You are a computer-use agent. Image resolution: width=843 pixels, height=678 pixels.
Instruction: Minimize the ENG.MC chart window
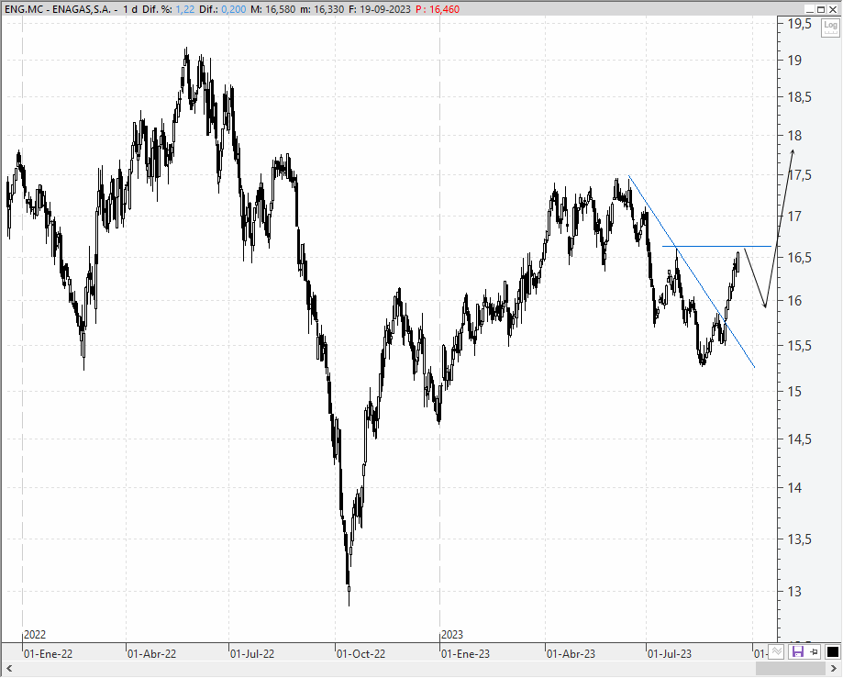(810, 9)
